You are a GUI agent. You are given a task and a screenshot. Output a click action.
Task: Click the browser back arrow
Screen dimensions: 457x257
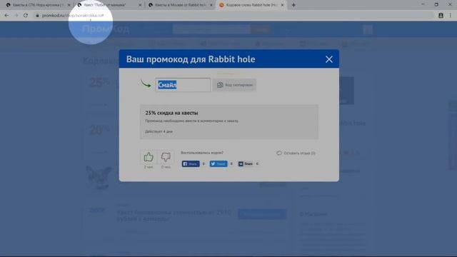[6, 16]
